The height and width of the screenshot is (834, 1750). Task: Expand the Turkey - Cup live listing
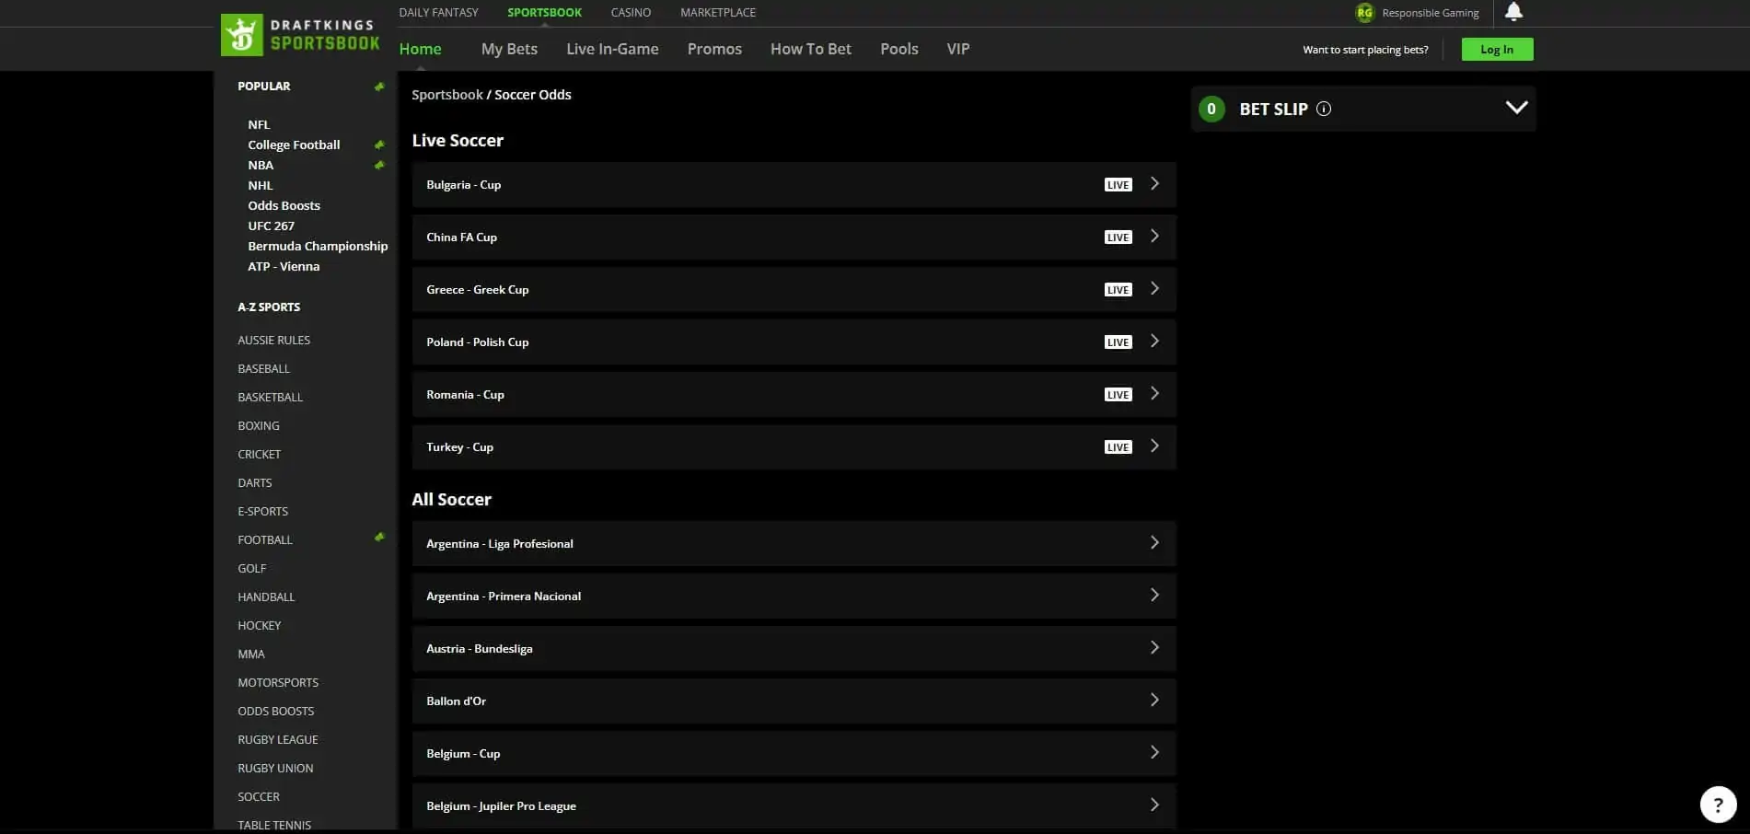[1154, 446]
